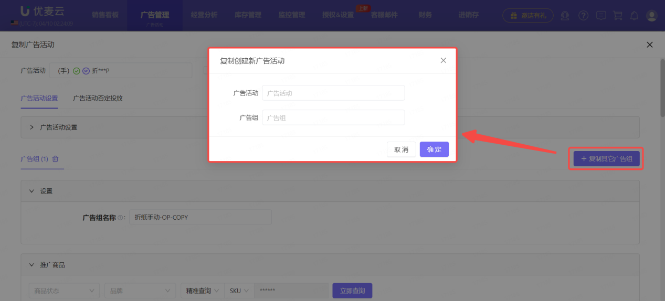The image size is (665, 301).
Task: Close the 复制创建新广告活动 dialog
Action: click(x=443, y=60)
